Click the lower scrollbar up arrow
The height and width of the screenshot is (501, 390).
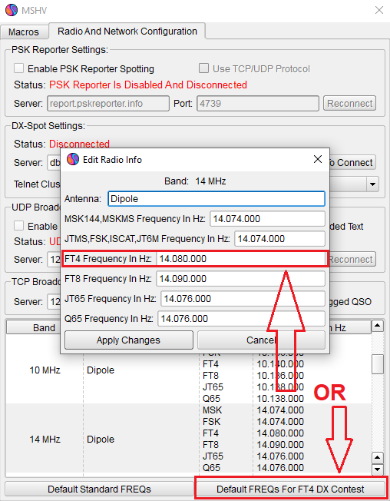point(378,458)
